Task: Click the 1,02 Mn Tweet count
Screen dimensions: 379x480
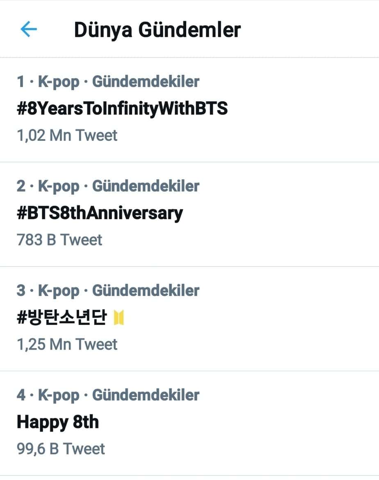Action: 67,136
